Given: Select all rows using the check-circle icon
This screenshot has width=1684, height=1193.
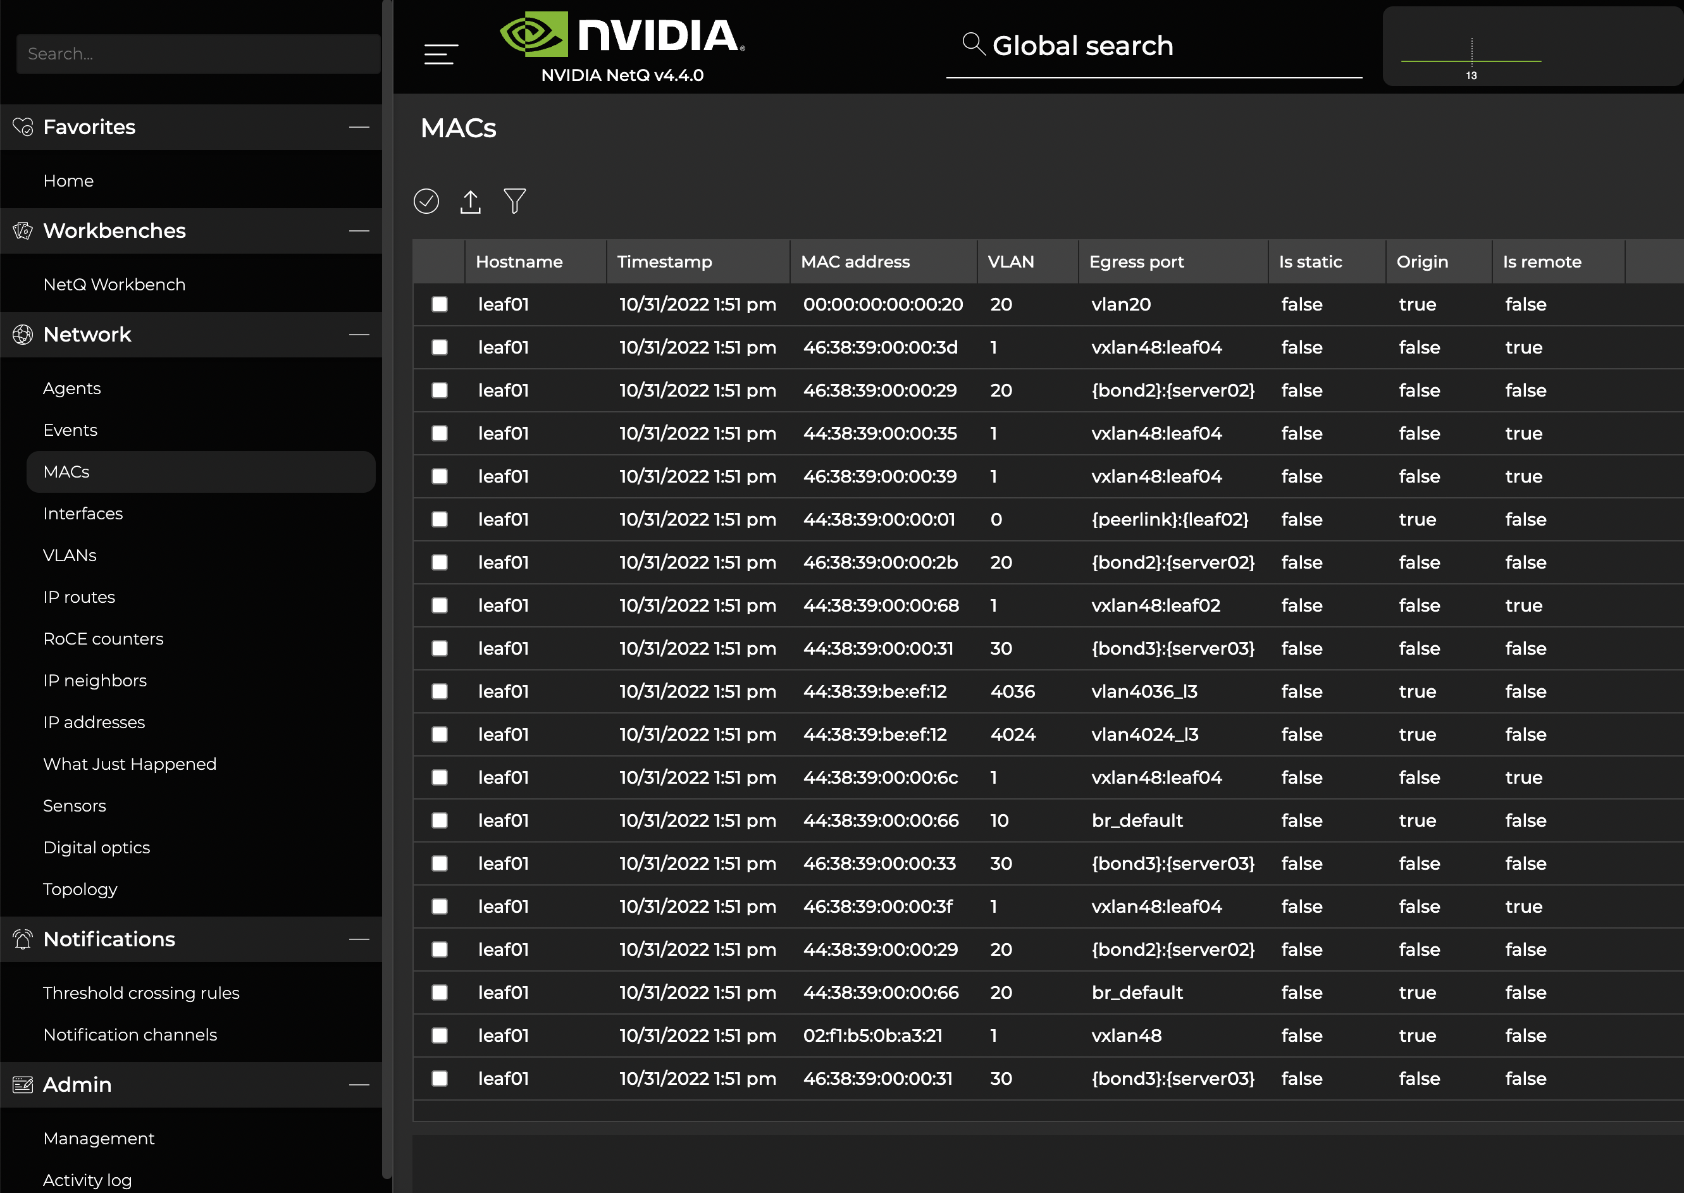Looking at the screenshot, I should coord(426,201).
